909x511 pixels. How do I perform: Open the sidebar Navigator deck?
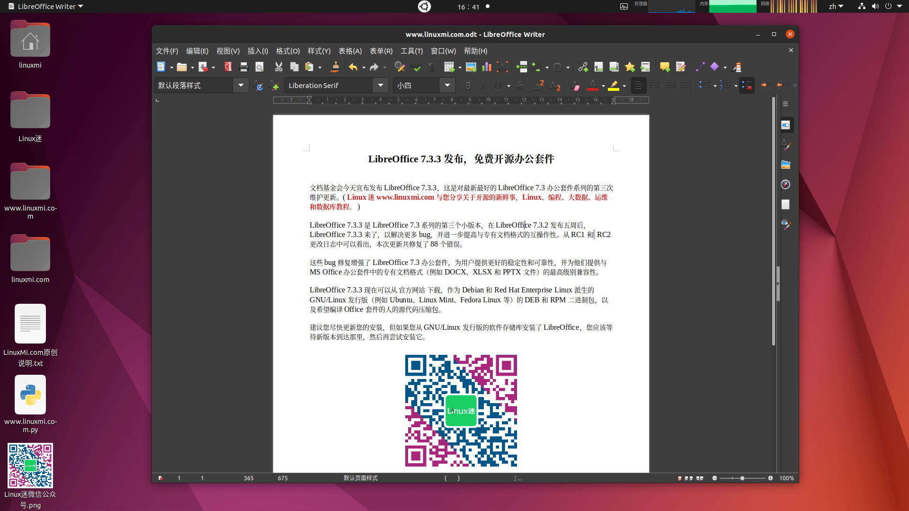(x=786, y=185)
